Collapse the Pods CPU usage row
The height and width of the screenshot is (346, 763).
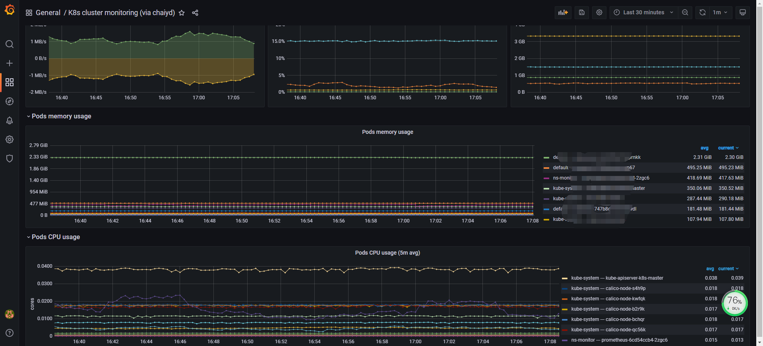pyautogui.click(x=54, y=237)
